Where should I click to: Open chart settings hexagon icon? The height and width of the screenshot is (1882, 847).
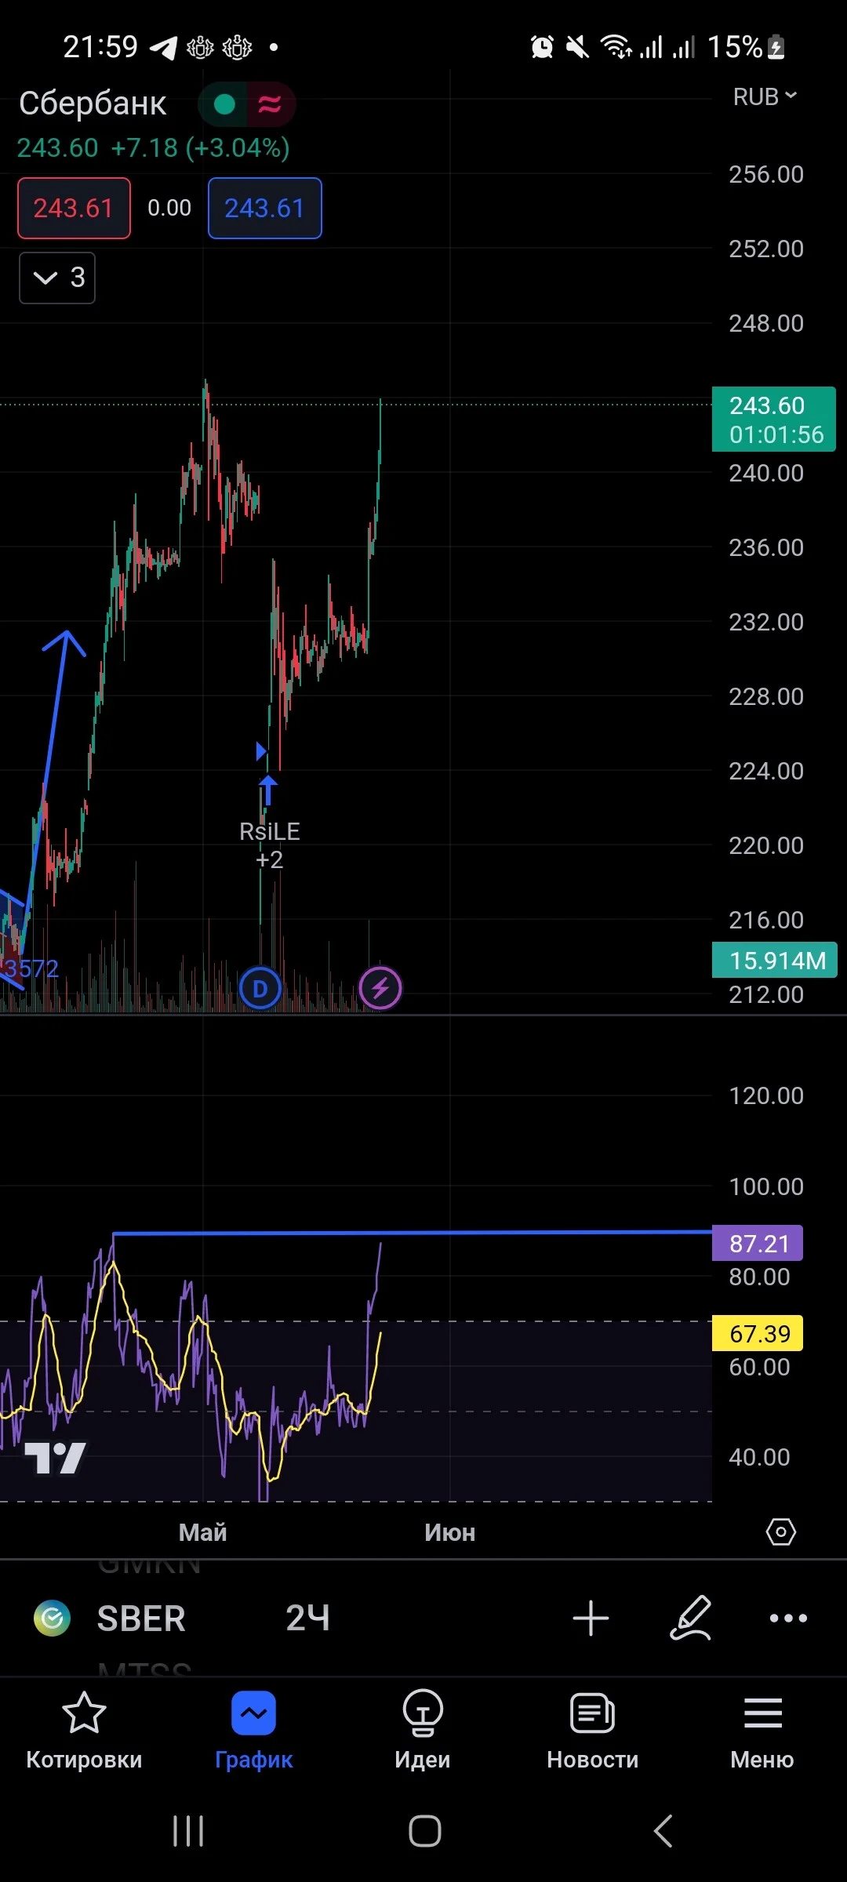(x=780, y=1531)
